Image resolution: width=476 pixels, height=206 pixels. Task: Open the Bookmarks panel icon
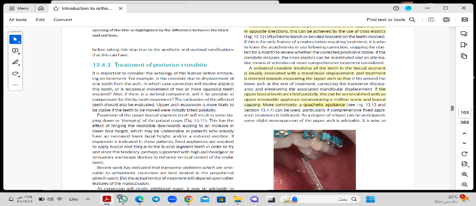pyautogui.click(x=464, y=45)
